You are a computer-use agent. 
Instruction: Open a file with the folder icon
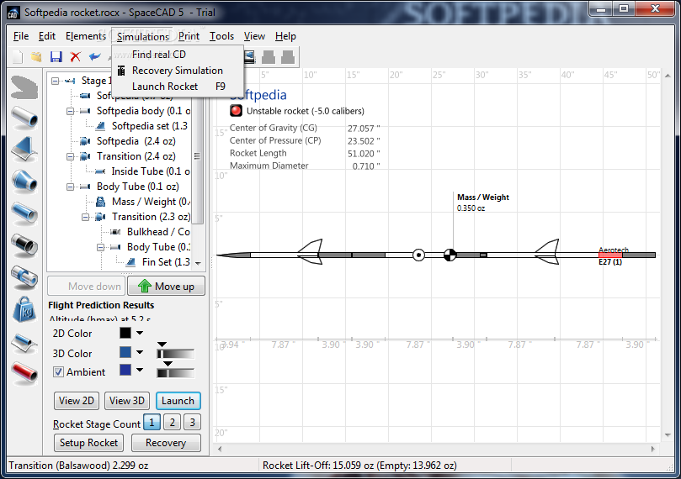(x=36, y=57)
